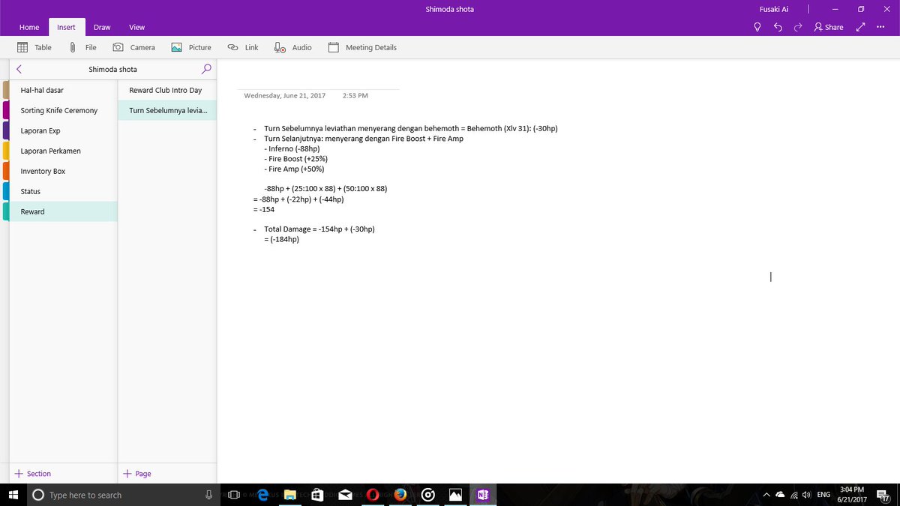Click the Redo arrow
The image size is (900, 506).
pos(797,27)
